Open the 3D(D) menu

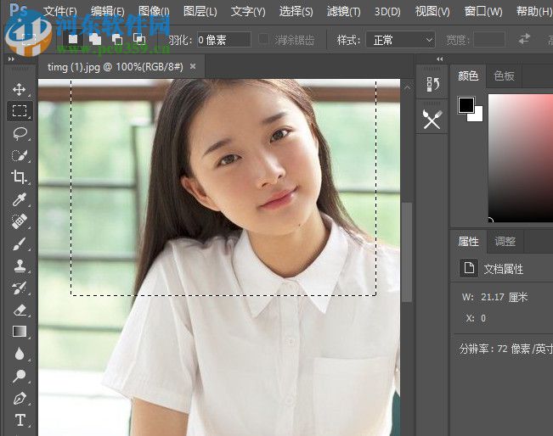click(387, 11)
